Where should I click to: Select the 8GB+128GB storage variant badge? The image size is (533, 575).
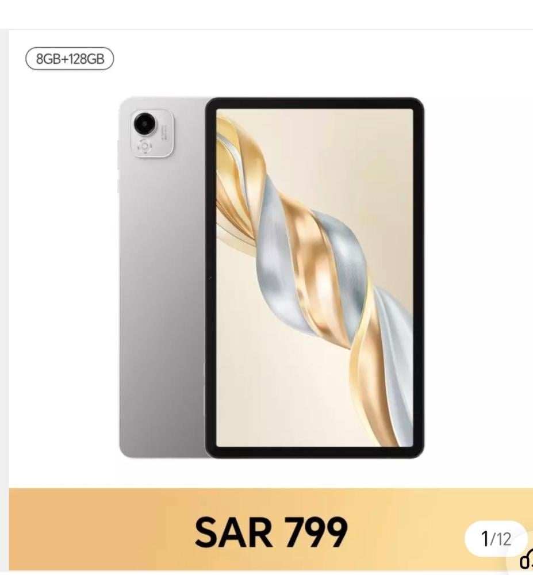70,59
